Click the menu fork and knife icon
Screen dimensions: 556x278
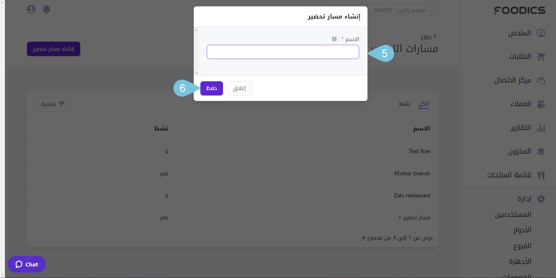point(541,175)
